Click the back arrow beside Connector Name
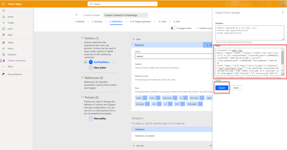Screen dimensions: 287x150 pyautogui.click(x=77, y=15)
